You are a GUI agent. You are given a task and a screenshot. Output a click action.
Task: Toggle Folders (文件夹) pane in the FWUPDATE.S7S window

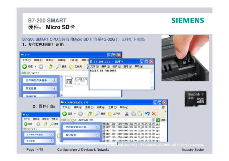coord(114,114)
